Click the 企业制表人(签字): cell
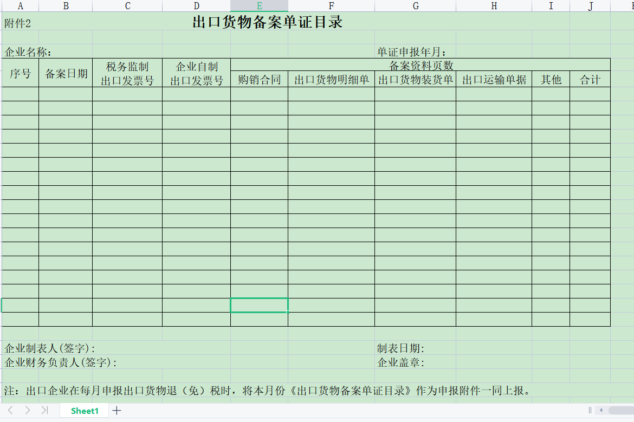The width and height of the screenshot is (634, 422). (x=50, y=348)
